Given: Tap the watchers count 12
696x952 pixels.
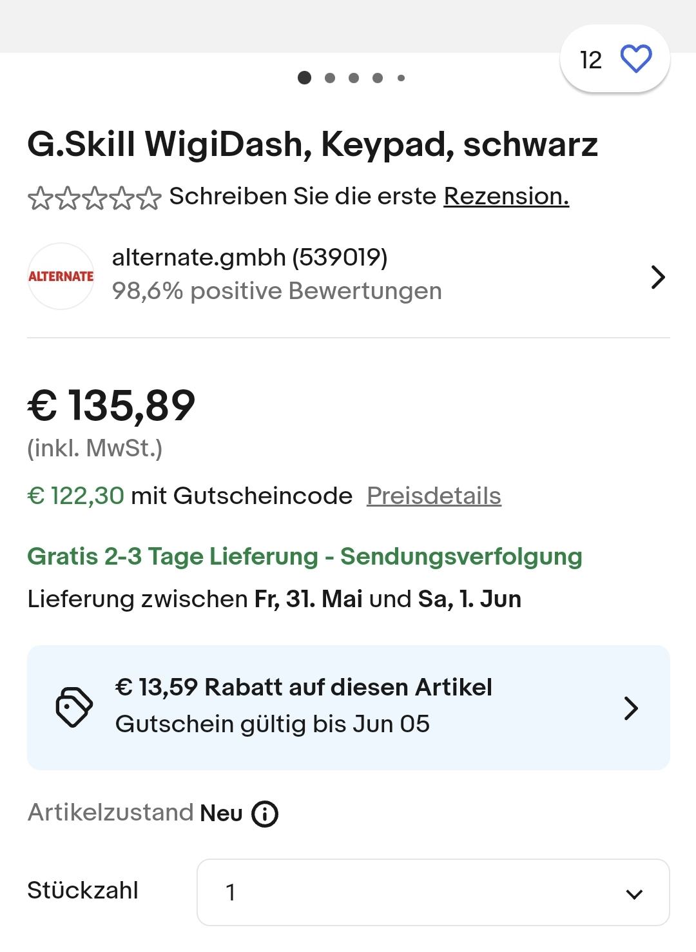Looking at the screenshot, I should (591, 60).
